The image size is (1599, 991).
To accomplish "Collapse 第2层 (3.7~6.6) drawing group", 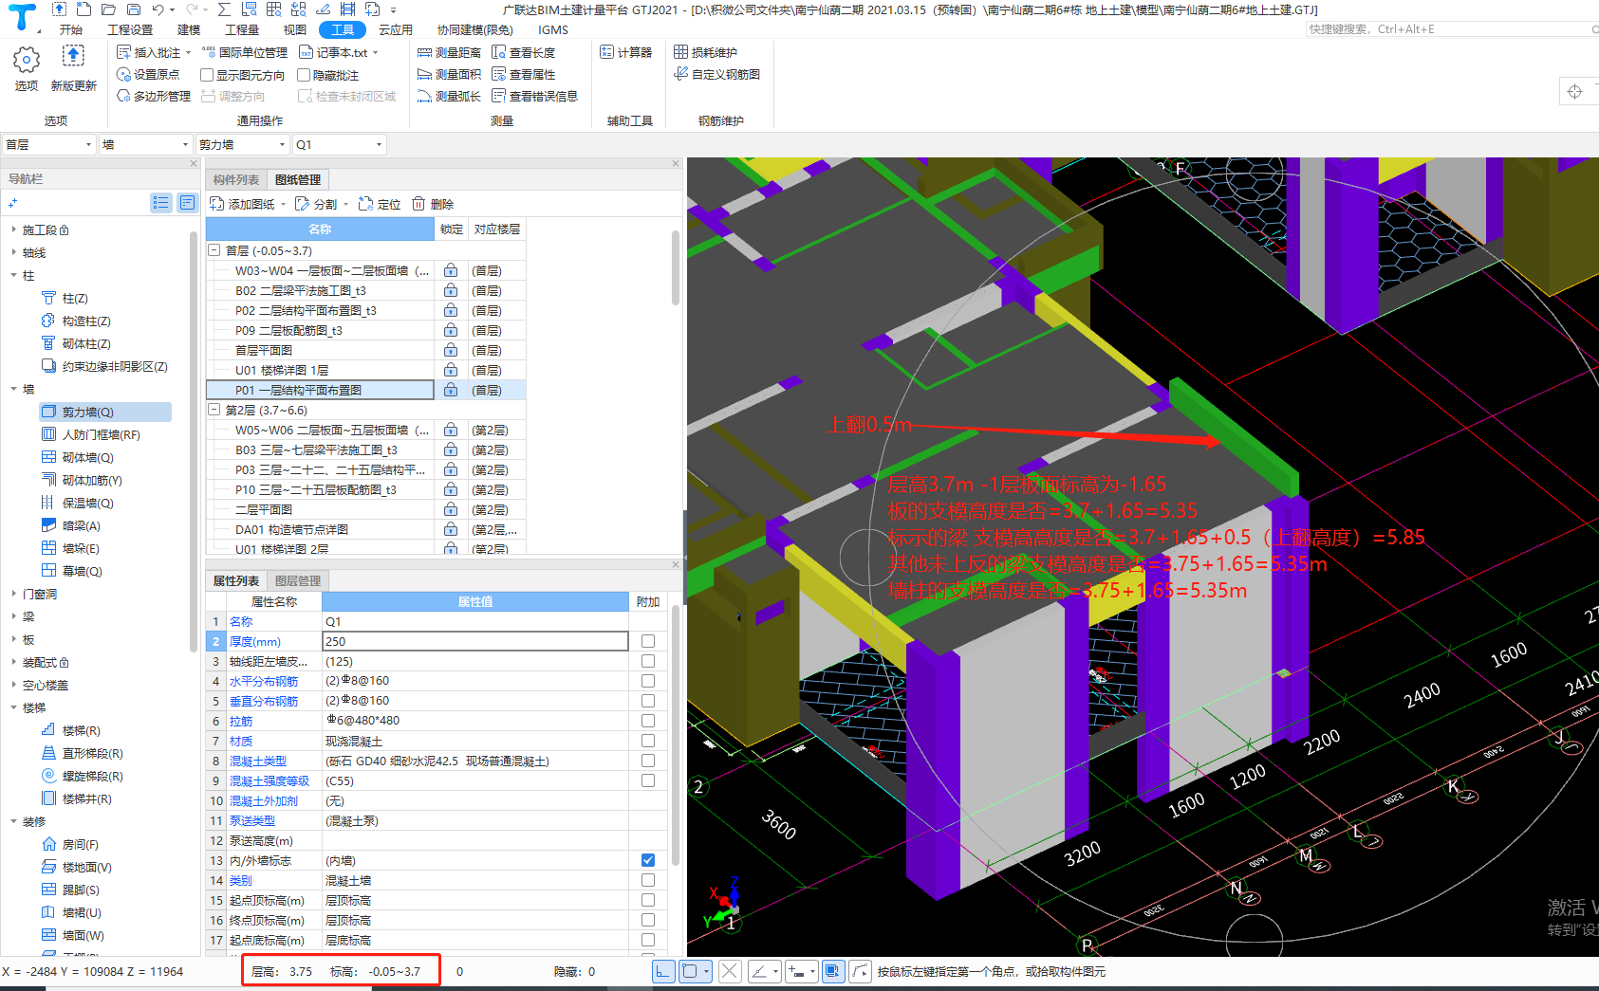I will coord(214,410).
